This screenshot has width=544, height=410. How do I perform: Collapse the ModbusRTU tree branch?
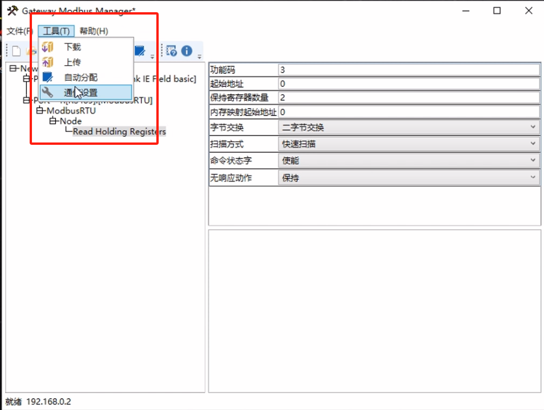click(x=40, y=110)
